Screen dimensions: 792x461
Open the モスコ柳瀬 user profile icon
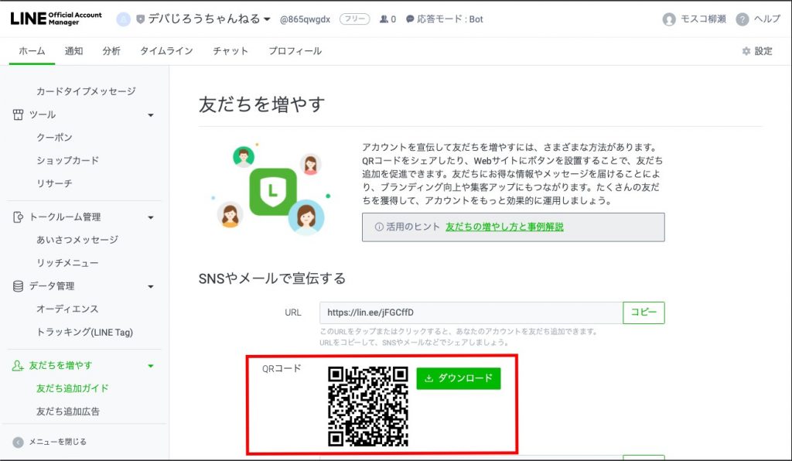click(x=669, y=19)
